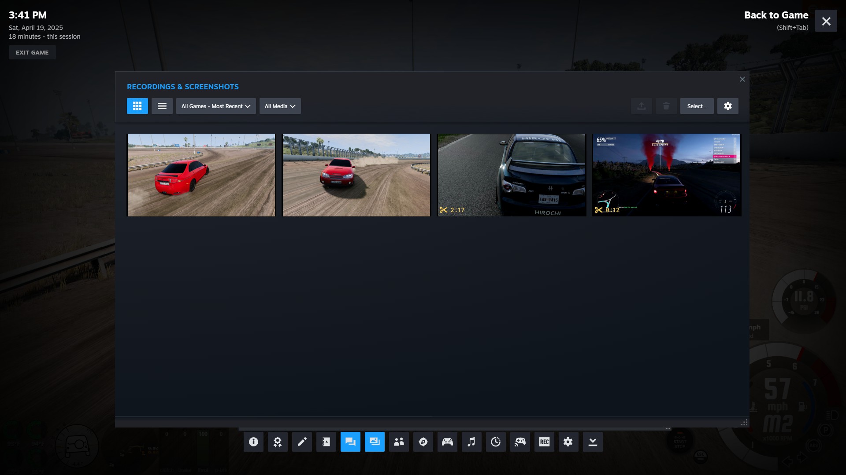Image resolution: width=846 pixels, height=475 pixels.
Task: Open the playtime timer clock icon
Action: coord(496,442)
